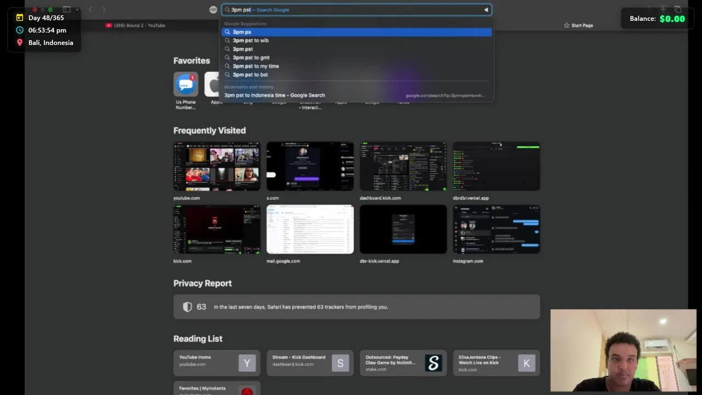702x395 pixels.
Task: Open the youtube.com frequently visited thumbnail
Action: click(217, 166)
